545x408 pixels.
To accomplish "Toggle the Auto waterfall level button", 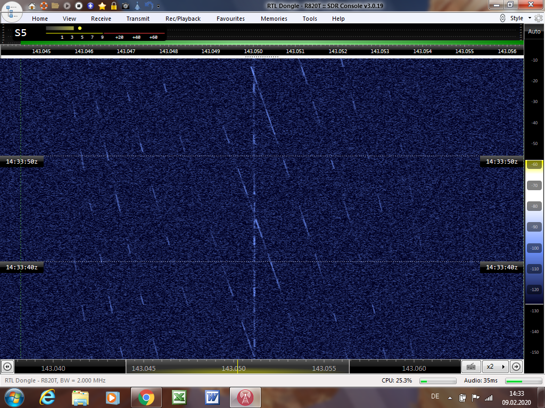I will (x=534, y=31).
